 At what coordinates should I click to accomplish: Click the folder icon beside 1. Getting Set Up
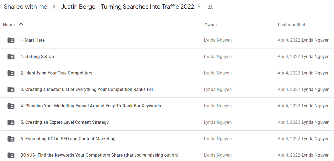click(x=11, y=57)
